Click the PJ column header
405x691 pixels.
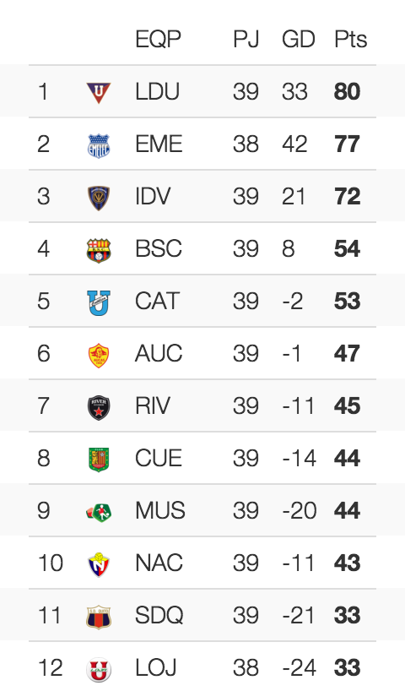[x=246, y=39]
